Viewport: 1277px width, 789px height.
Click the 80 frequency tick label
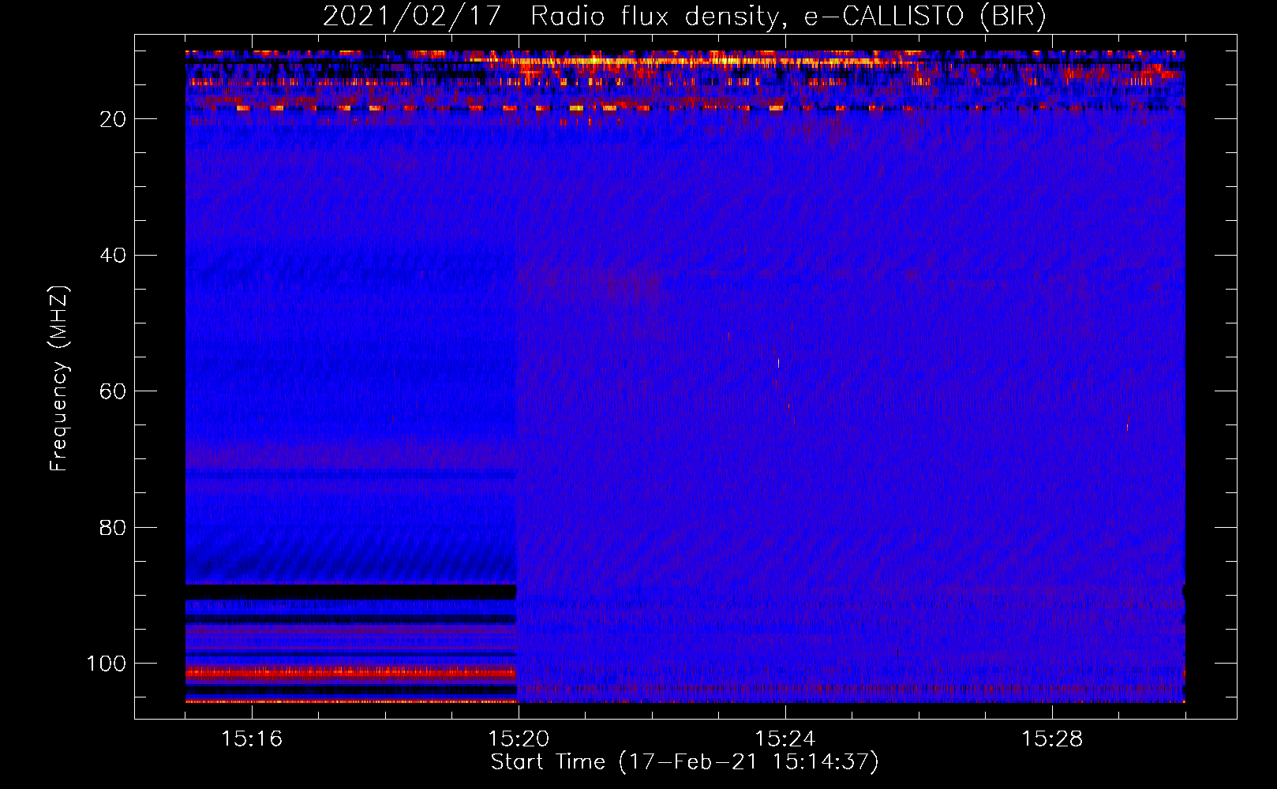[x=113, y=528]
